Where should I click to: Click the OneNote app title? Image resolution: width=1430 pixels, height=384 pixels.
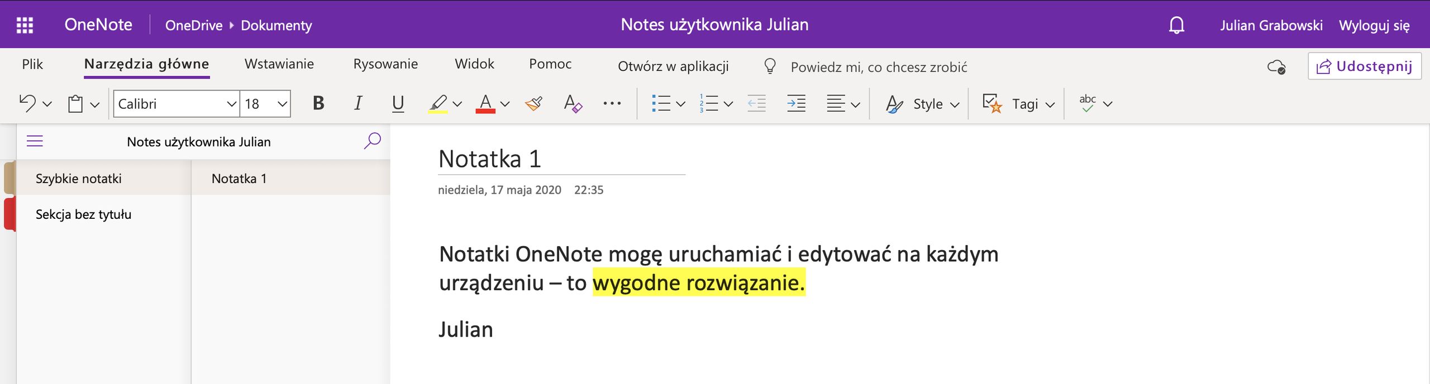click(x=98, y=25)
